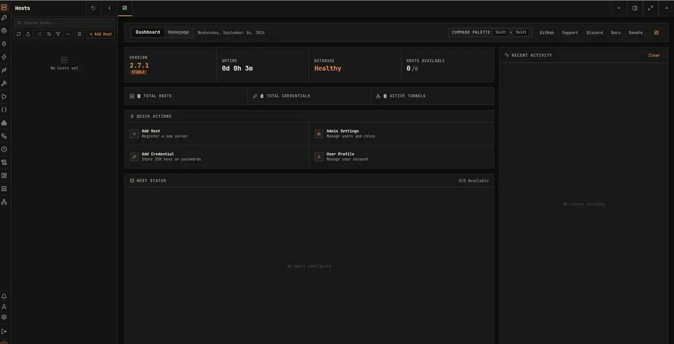674x344 pixels.
Task: Click the Add Credential quick action
Action: click(217, 157)
